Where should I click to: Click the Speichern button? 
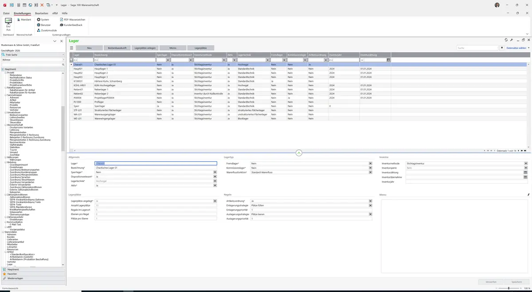point(516,282)
